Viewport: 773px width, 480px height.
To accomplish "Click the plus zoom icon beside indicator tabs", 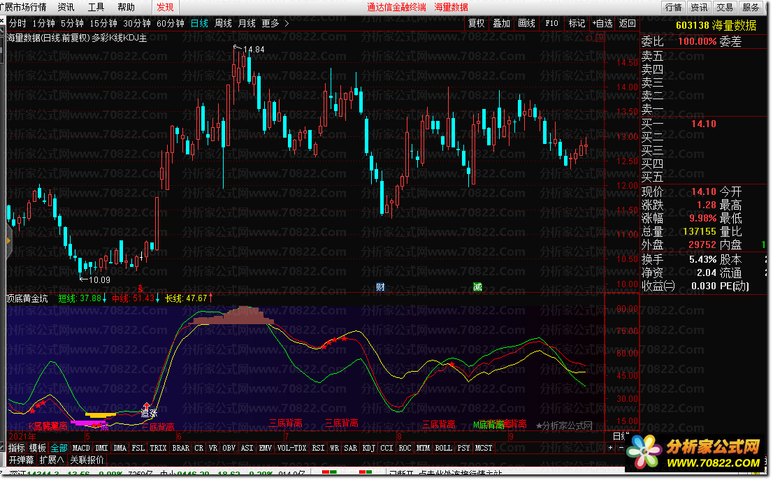I will (610, 448).
